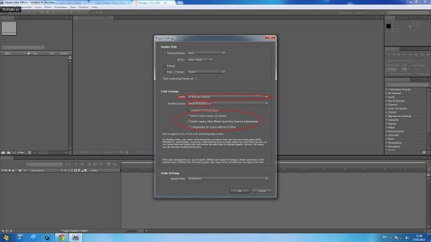Image resolution: width=431 pixels, height=242 pixels.
Task: Sort project items by Type column
Action: pyautogui.click(x=35, y=53)
